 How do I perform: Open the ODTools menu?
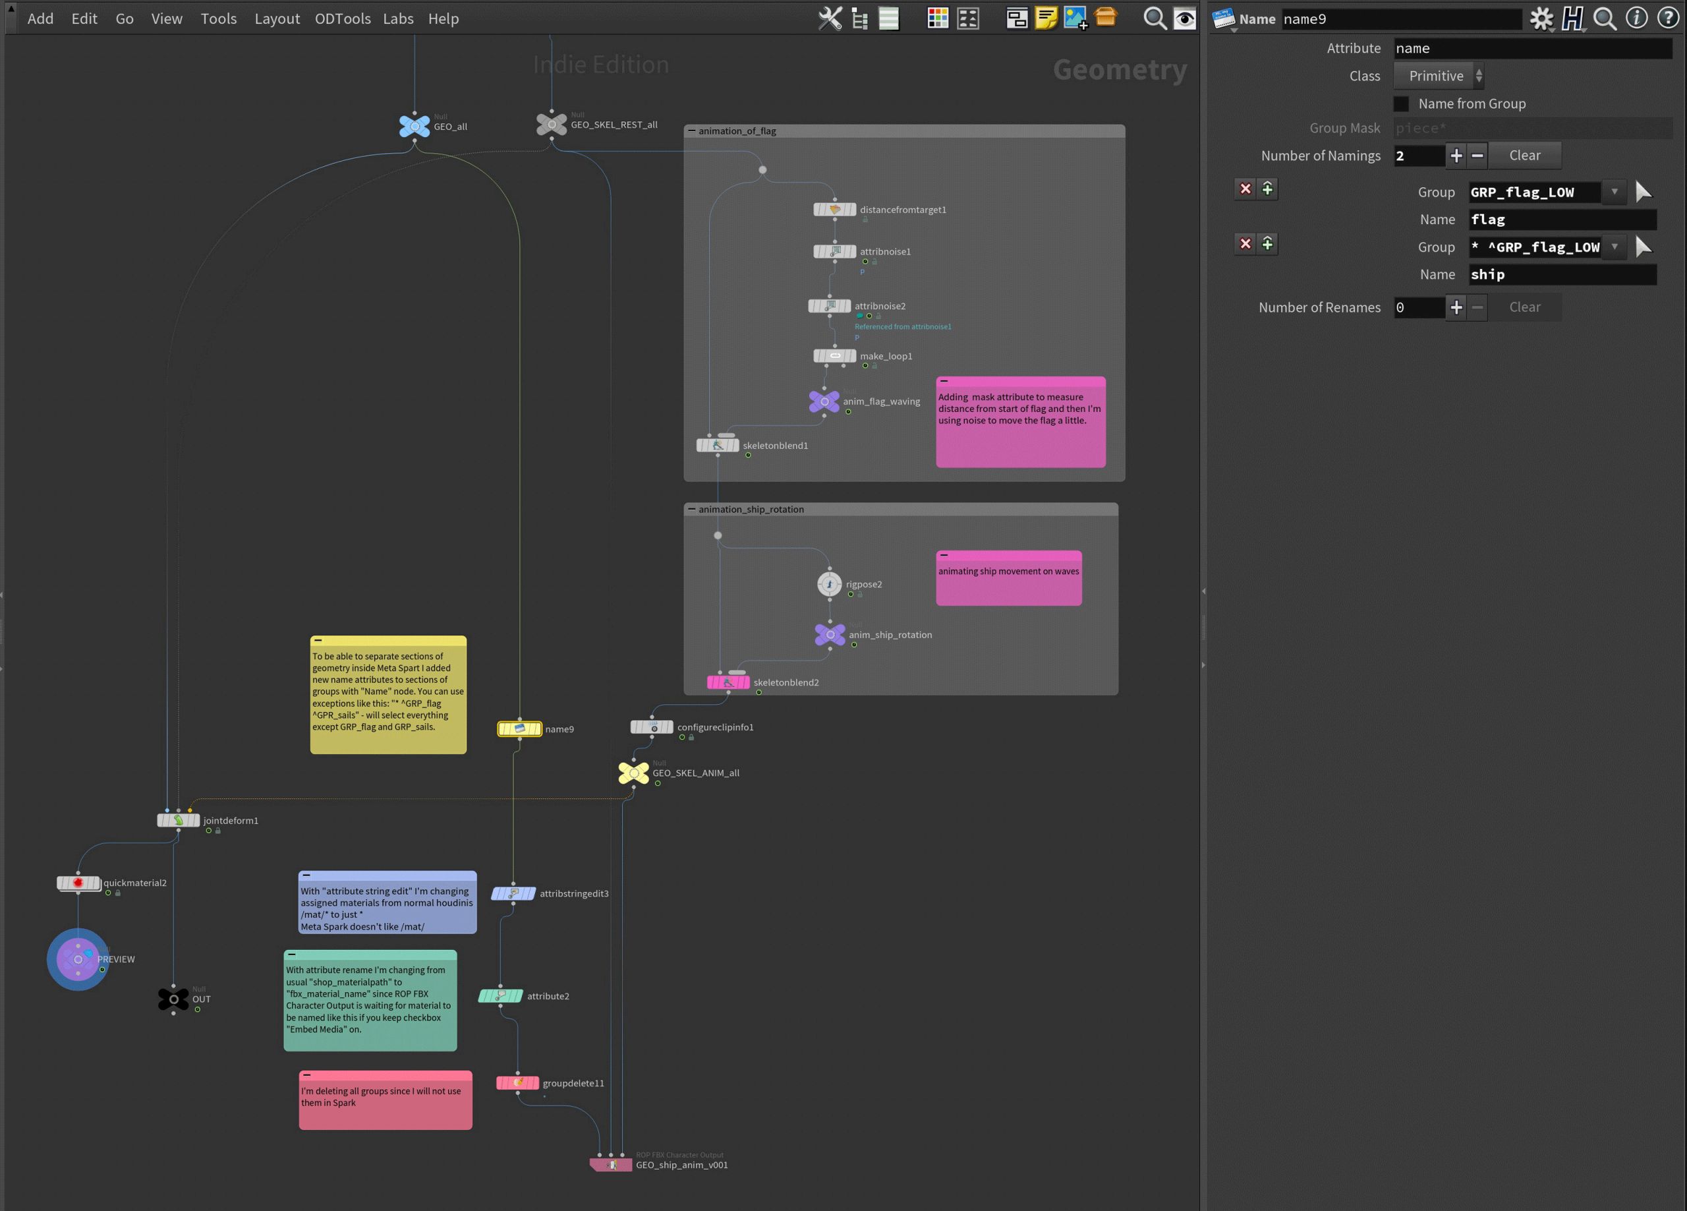(342, 18)
